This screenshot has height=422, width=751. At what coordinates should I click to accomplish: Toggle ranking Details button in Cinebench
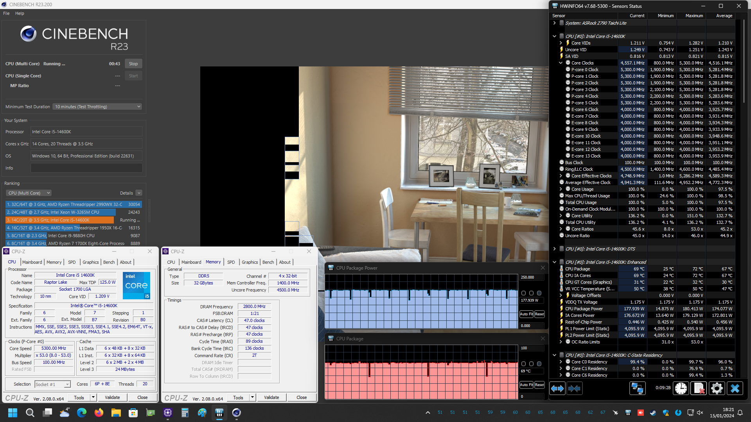[x=139, y=193]
